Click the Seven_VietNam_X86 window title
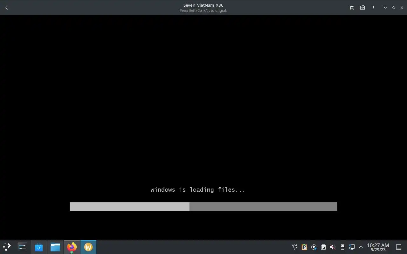 [203, 5]
